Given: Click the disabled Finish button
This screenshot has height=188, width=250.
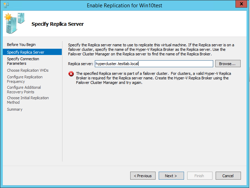Looking at the screenshot, I should [199, 176].
